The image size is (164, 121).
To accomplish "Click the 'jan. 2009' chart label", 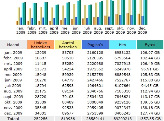I will click(x=21, y=30).
